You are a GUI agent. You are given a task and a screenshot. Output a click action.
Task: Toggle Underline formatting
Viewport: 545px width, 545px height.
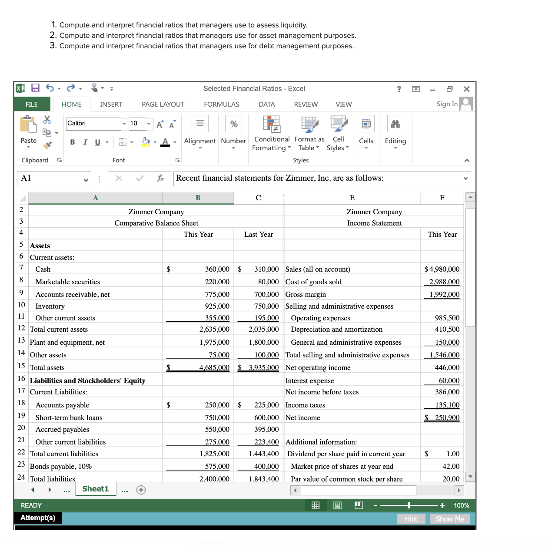(x=97, y=142)
